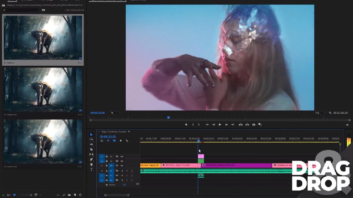Open the Sort Icons dropdown
This screenshot has height=198, width=353.
38,195
